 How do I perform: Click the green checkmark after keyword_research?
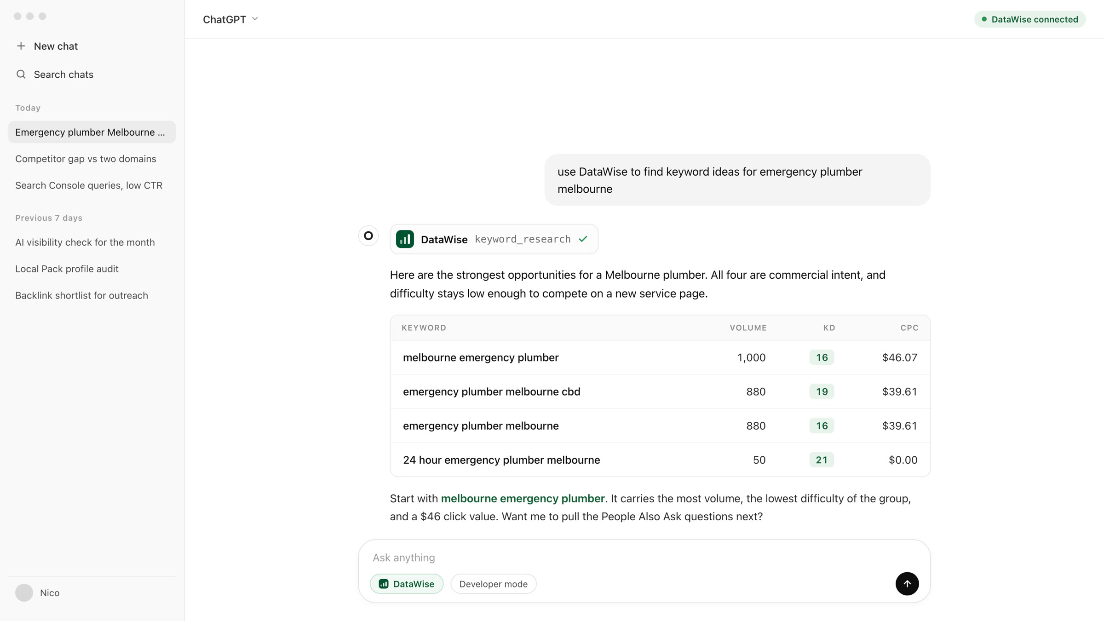(583, 239)
